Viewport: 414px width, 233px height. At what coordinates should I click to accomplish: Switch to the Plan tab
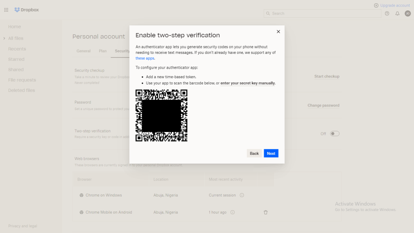click(x=103, y=51)
